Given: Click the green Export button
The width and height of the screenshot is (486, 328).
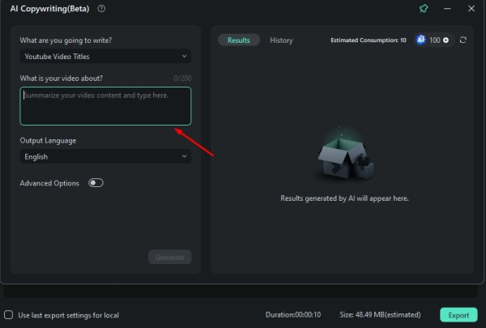Looking at the screenshot, I should tap(458, 315).
